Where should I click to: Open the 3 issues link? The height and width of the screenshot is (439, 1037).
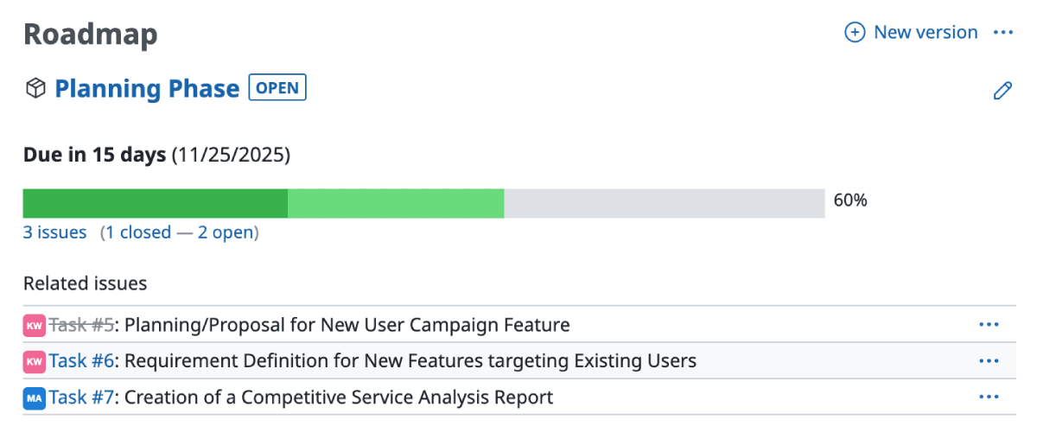(54, 232)
